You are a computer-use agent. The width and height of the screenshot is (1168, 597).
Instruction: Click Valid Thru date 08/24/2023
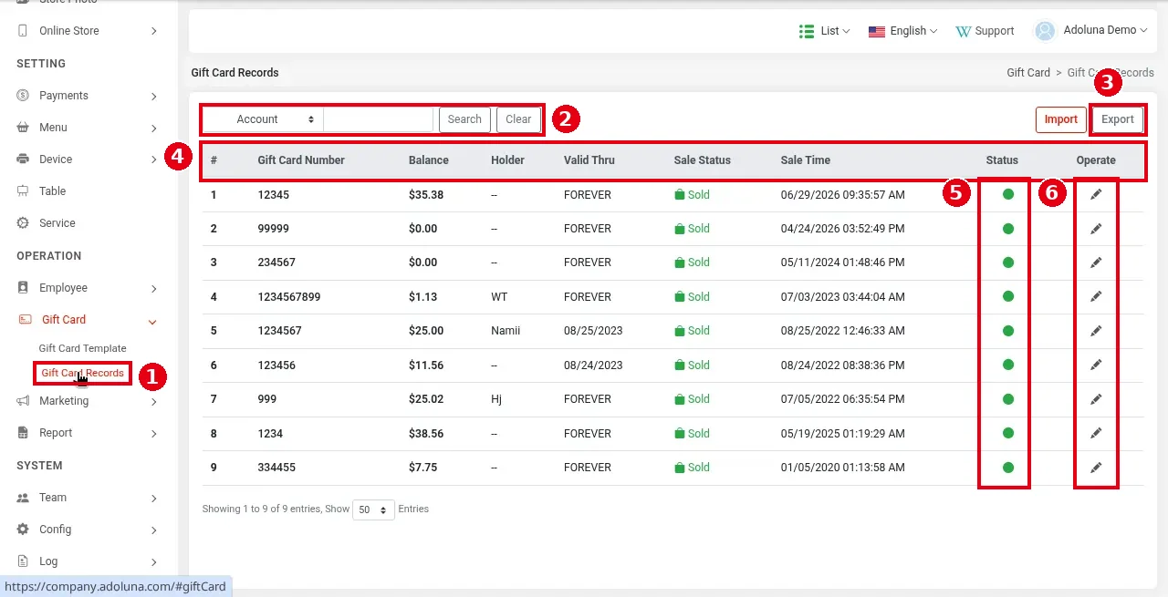pos(593,365)
